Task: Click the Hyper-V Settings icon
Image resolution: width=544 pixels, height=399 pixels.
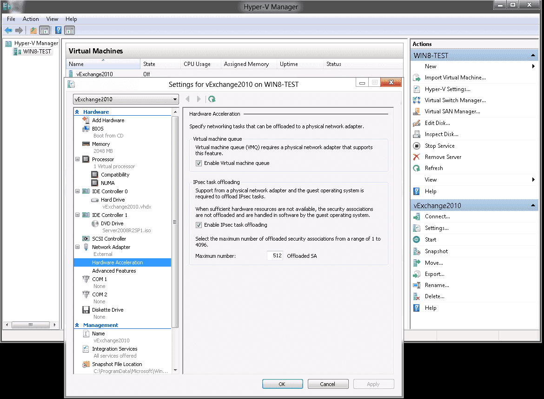Action: point(417,89)
